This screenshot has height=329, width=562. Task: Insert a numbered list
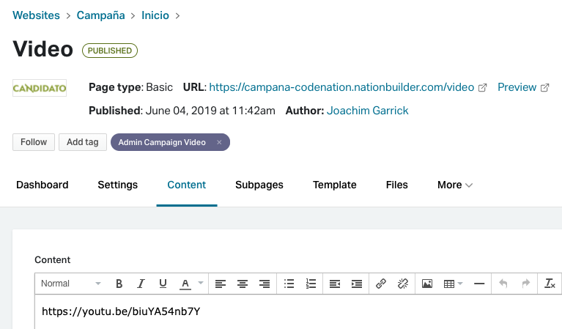(311, 284)
